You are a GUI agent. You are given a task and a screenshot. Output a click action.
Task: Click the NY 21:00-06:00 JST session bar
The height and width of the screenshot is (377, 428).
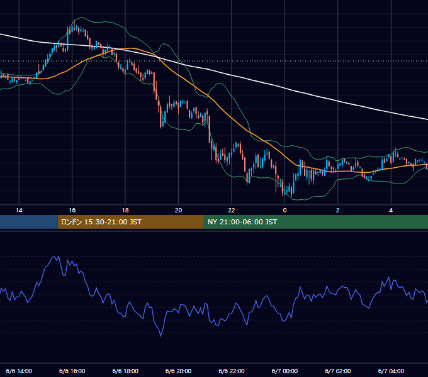[316, 222]
